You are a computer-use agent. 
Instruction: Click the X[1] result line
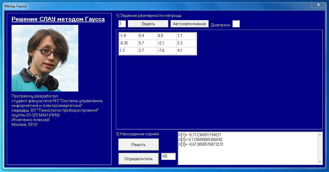click(x=200, y=135)
